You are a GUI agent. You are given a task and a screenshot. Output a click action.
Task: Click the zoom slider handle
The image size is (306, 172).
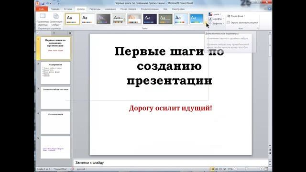point(246,169)
